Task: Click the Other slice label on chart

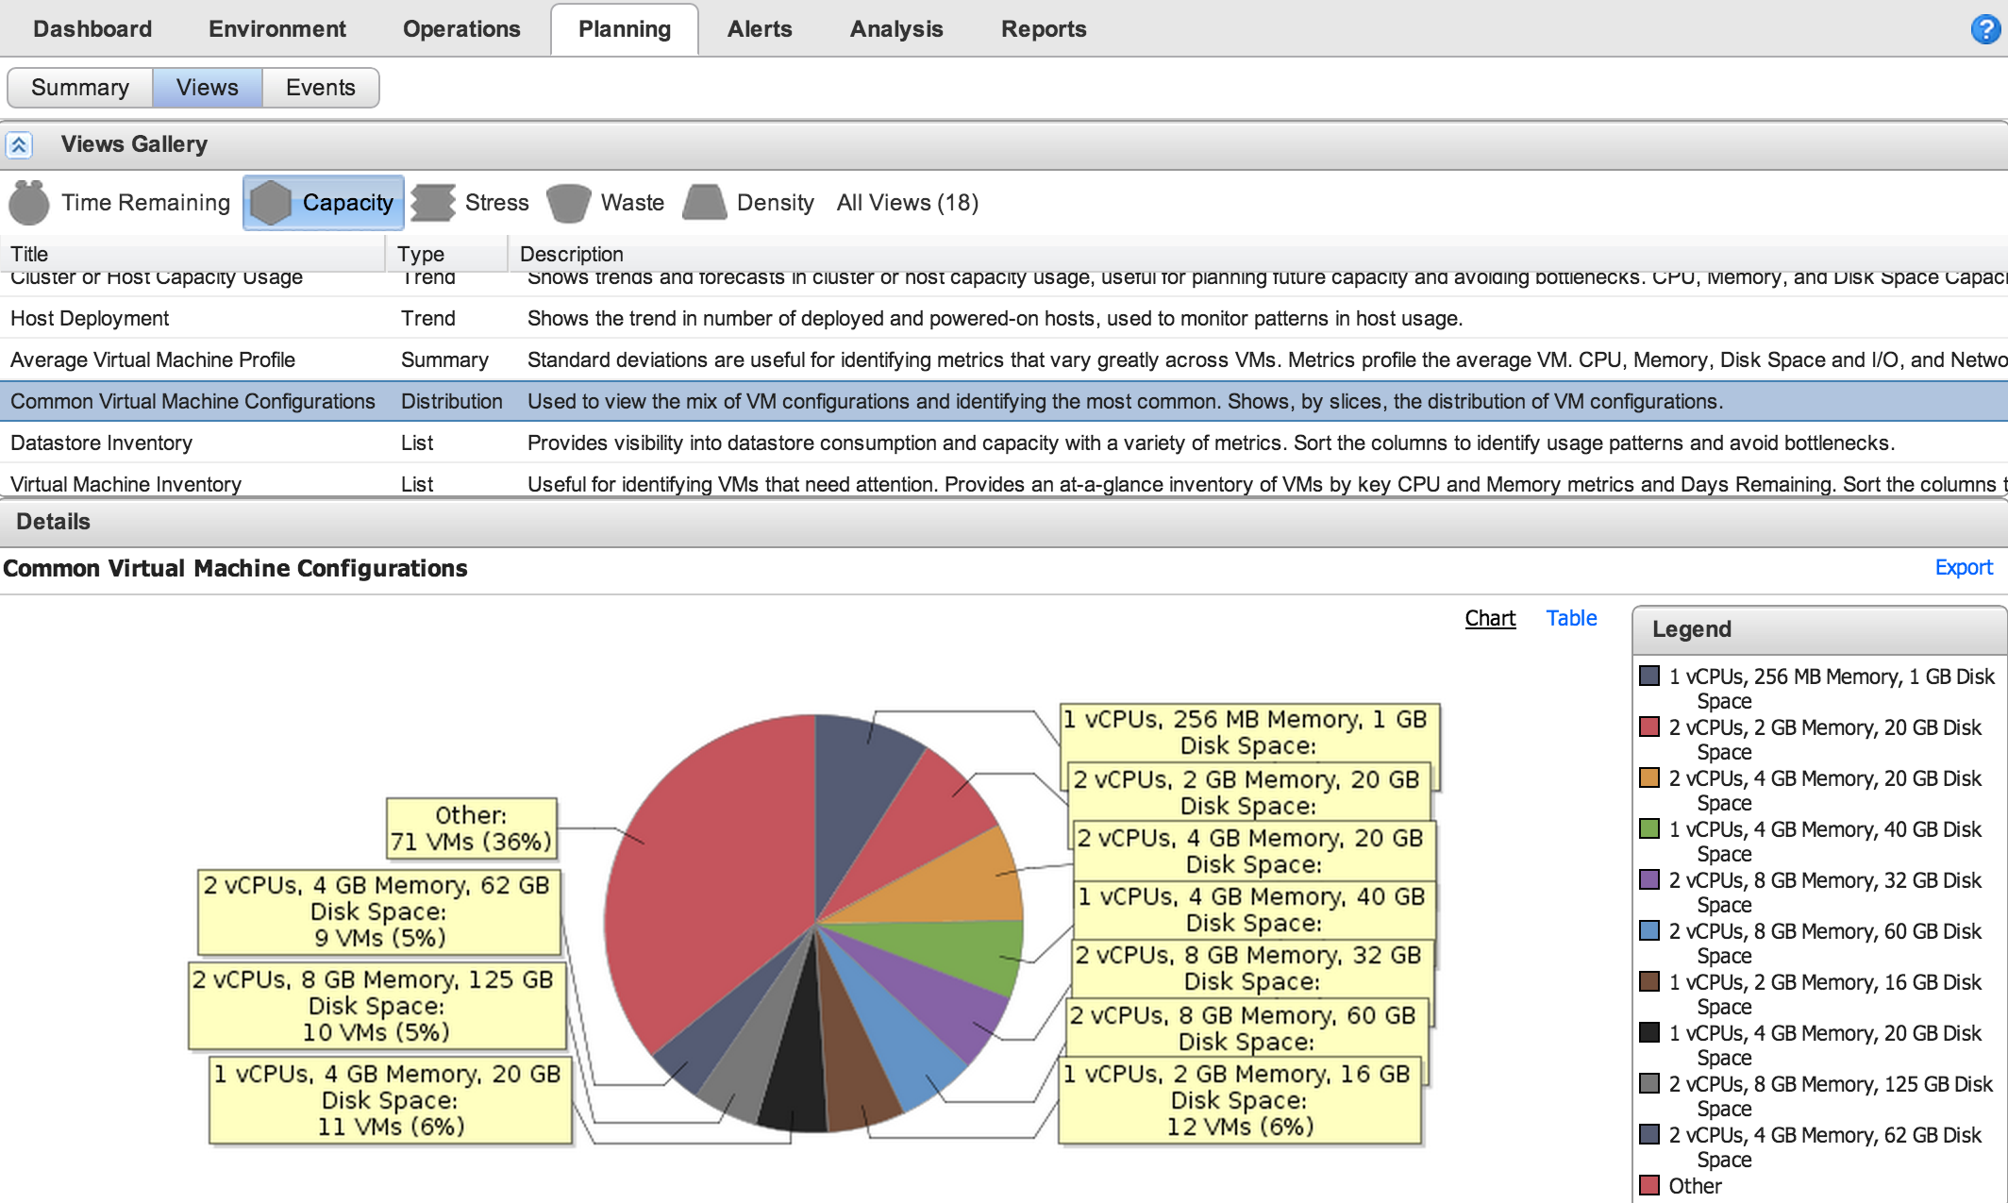Action: pos(471,828)
